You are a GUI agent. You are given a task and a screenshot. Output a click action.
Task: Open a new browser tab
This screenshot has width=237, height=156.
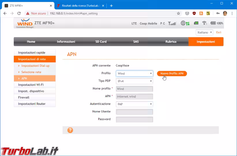[x=111, y=6]
